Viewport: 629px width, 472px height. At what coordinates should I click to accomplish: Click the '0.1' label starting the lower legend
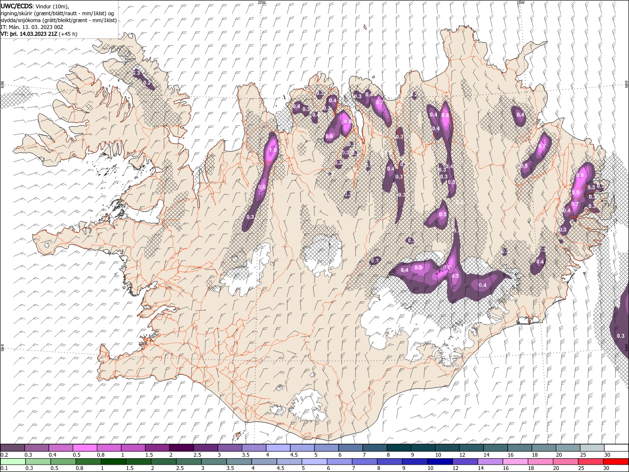4,469
